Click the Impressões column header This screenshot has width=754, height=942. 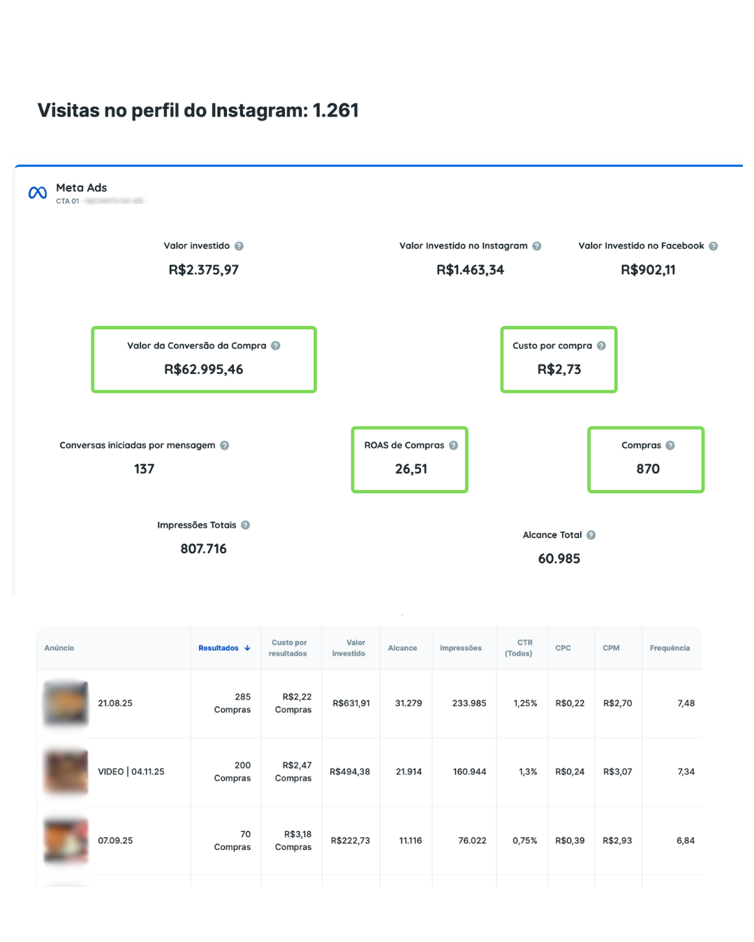coord(461,648)
